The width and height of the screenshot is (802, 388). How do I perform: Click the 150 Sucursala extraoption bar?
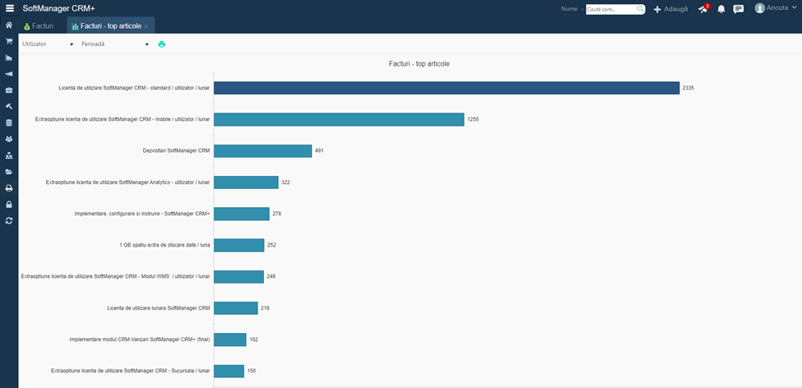[229, 371]
